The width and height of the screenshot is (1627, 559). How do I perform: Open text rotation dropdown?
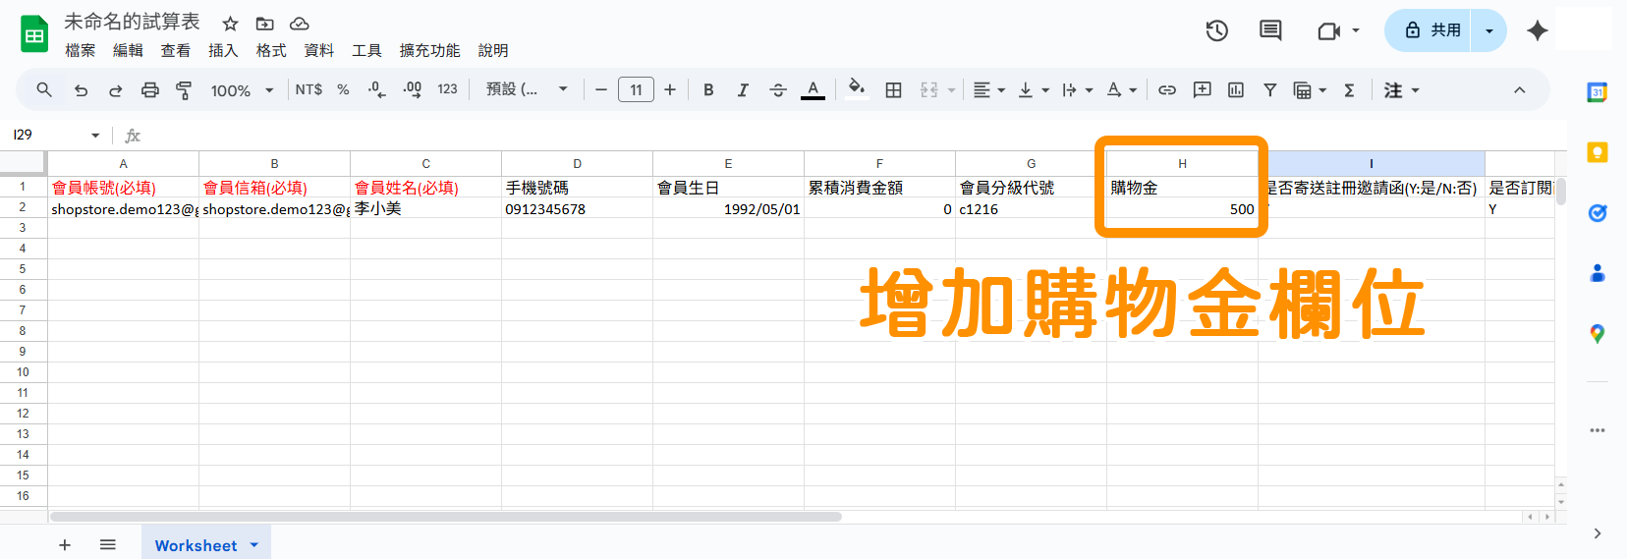pos(1121,90)
